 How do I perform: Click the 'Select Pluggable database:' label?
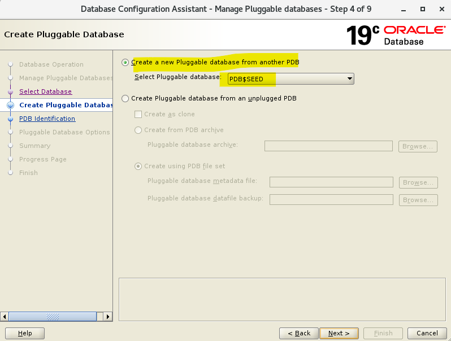[178, 77]
